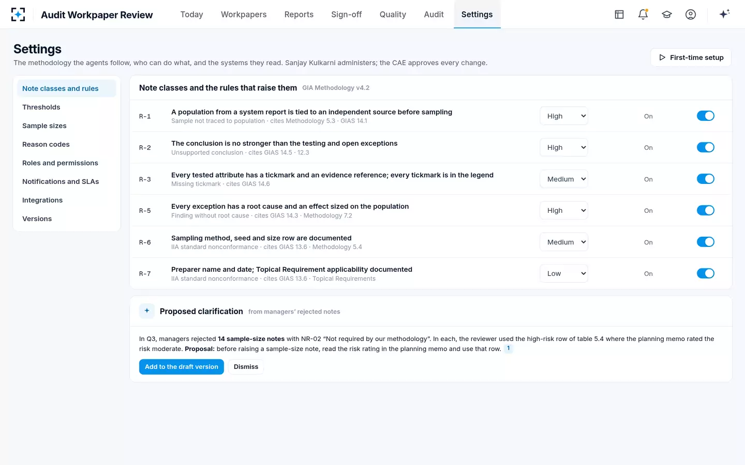Open Roles and permissions section
The height and width of the screenshot is (465, 745).
[67, 163]
